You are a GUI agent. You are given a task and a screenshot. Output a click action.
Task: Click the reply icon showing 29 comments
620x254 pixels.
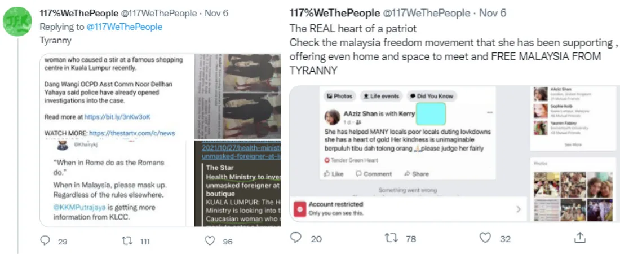(x=46, y=240)
